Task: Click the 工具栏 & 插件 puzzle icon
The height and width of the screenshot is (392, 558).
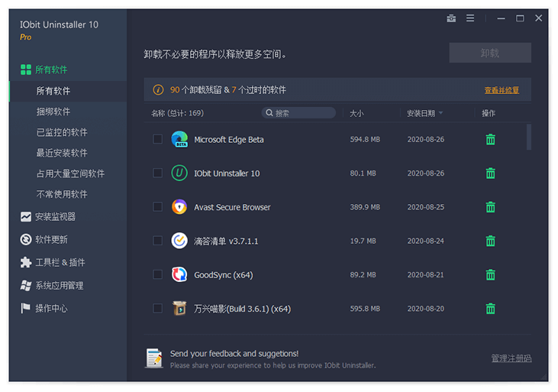Action: (x=26, y=262)
